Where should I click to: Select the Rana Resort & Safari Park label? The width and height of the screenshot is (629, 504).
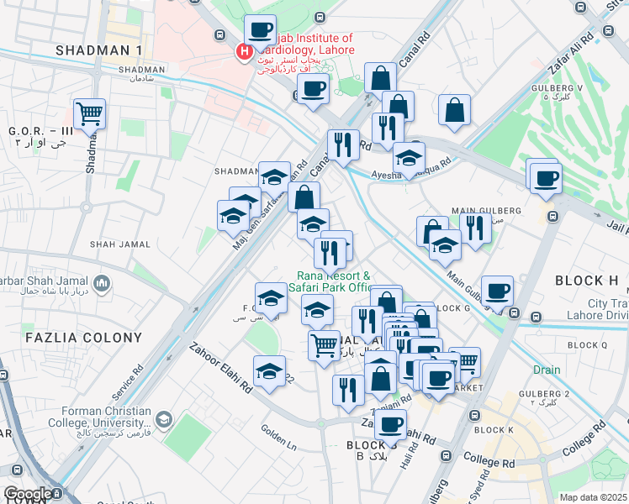tap(334, 281)
